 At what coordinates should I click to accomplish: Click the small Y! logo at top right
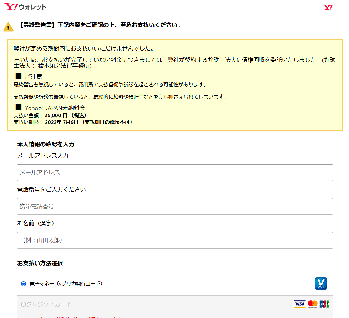click(328, 7)
